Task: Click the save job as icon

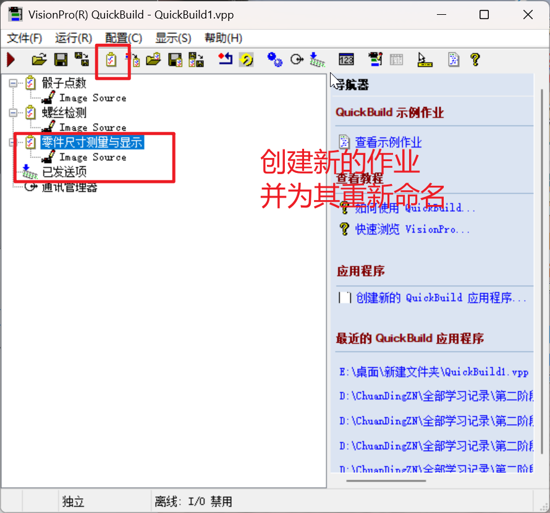Action: click(x=197, y=59)
